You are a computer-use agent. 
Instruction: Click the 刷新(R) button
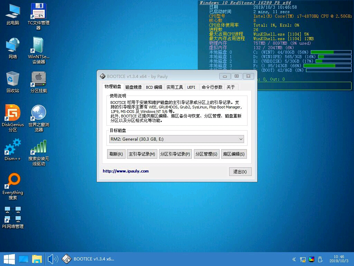pyautogui.click(x=116, y=154)
